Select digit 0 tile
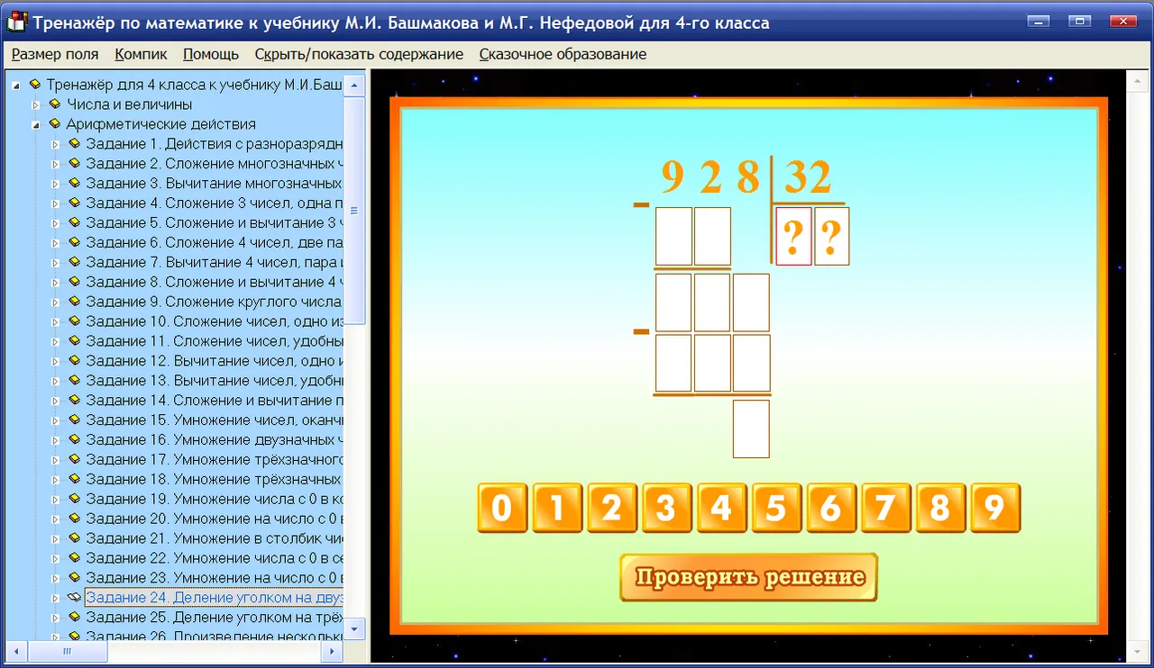This screenshot has width=1154, height=668. tap(502, 509)
